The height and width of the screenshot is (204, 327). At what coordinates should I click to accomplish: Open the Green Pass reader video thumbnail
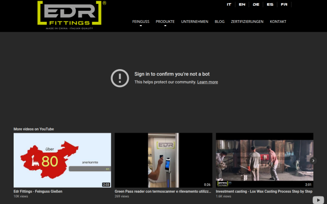tap(163, 160)
